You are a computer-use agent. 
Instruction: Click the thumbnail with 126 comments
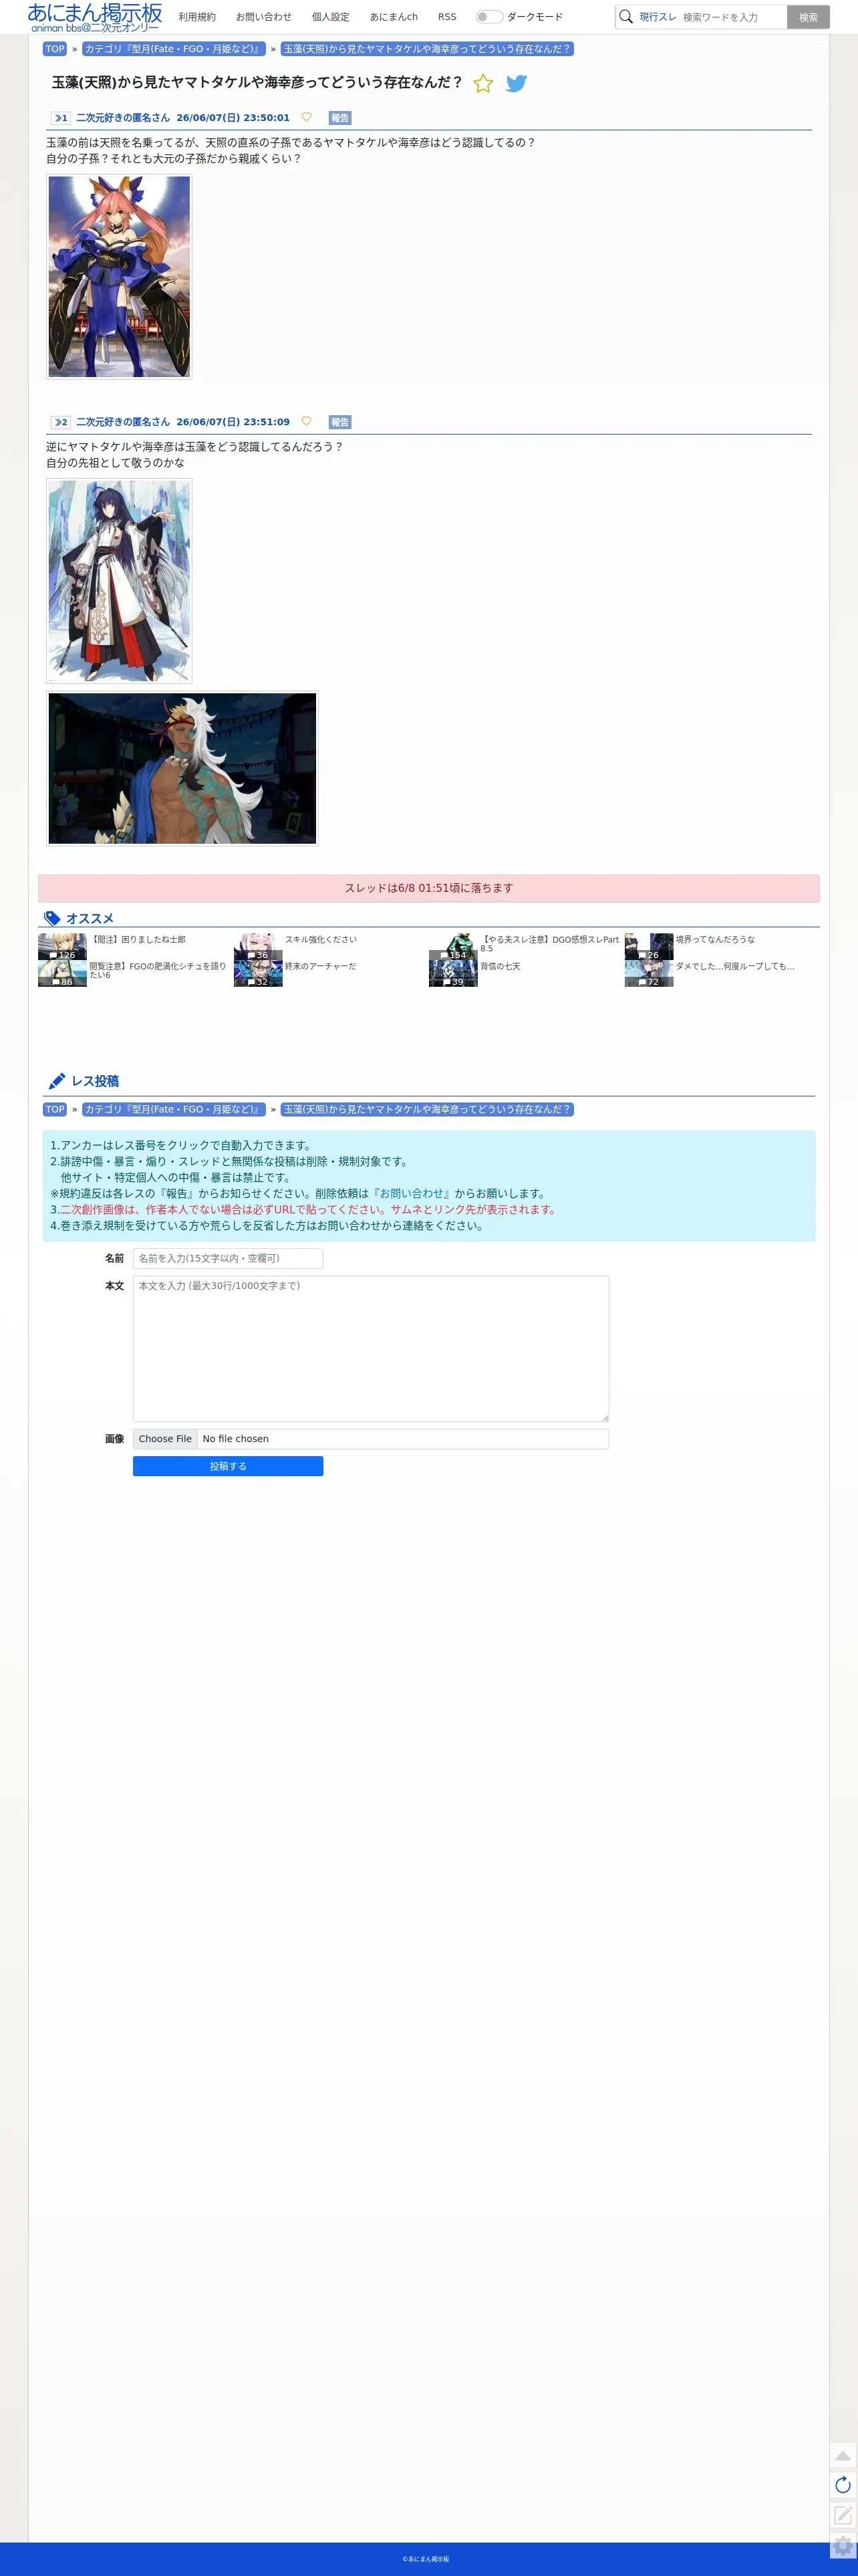click(x=62, y=946)
